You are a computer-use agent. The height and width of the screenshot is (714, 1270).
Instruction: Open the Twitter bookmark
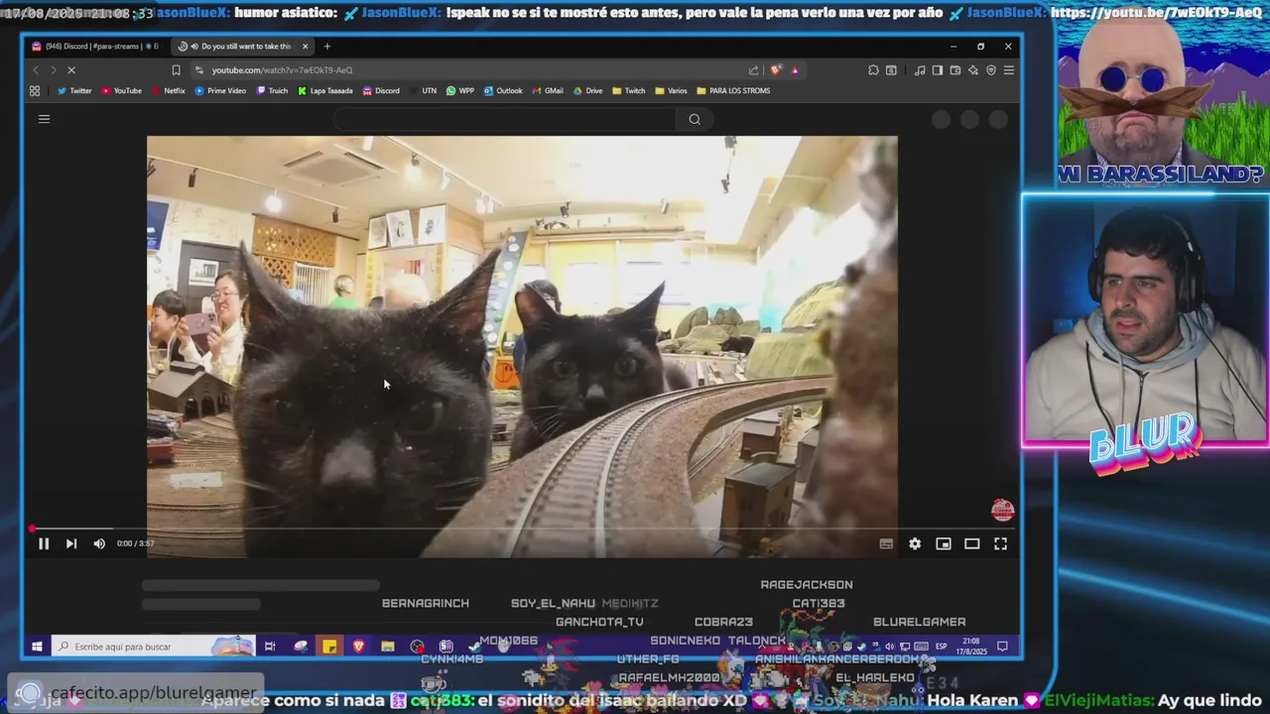pos(74,91)
